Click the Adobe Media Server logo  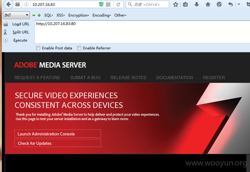(x=50, y=65)
